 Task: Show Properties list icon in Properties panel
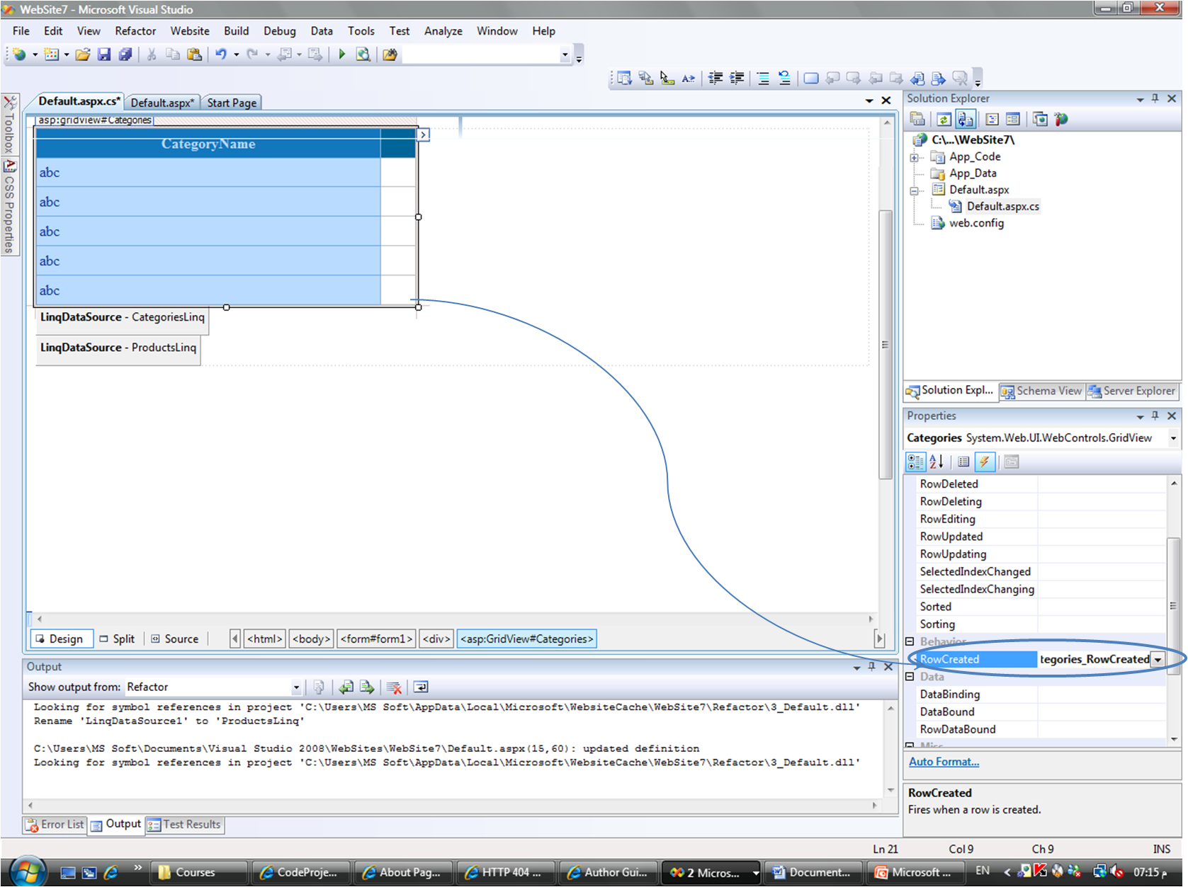963,462
